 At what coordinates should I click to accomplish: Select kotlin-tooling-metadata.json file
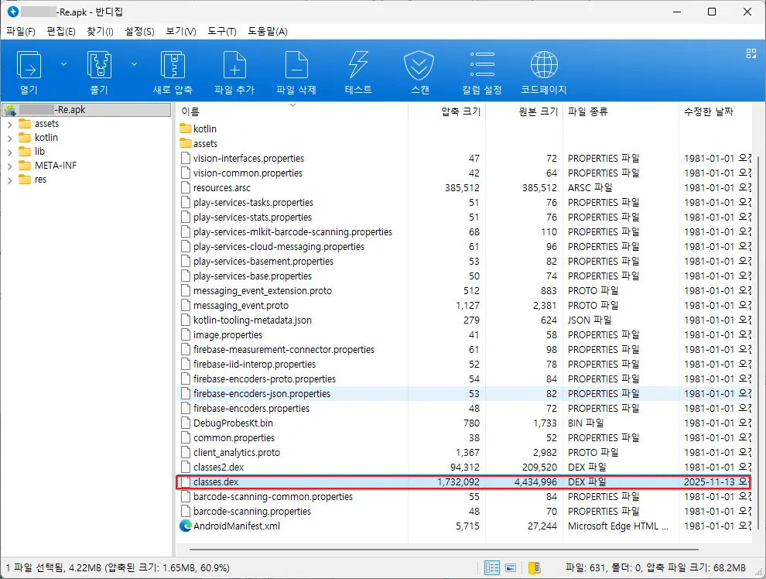click(252, 320)
